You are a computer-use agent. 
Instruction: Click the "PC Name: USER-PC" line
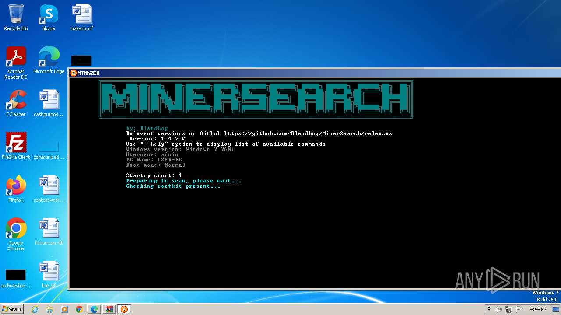pyautogui.click(x=154, y=160)
